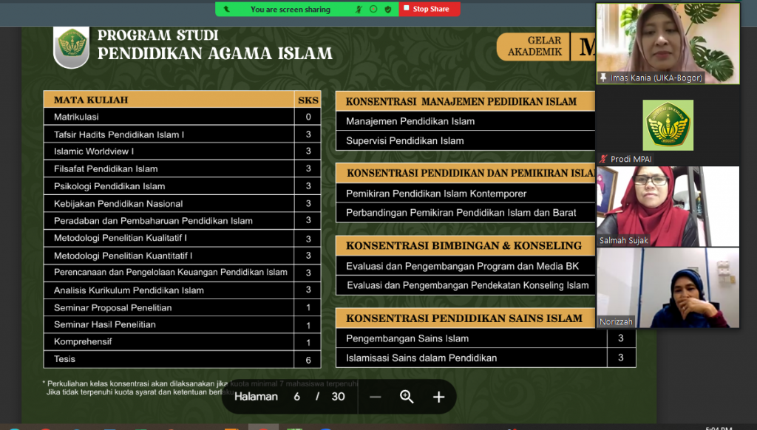Click SKS value 3 for Islamisasi Sains dalam Pendidikan
This screenshot has width=757, height=430.
[621, 358]
